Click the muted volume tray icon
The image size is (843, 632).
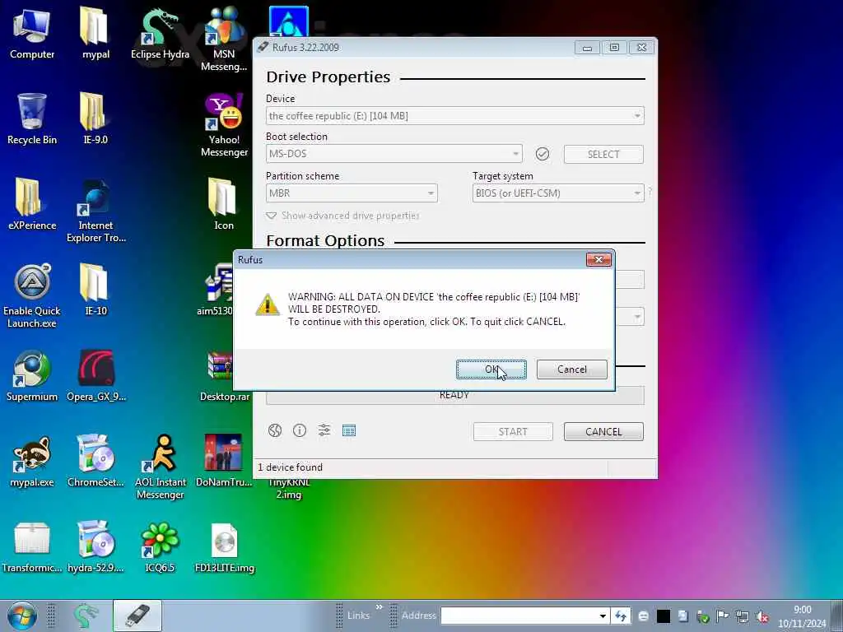tap(761, 617)
